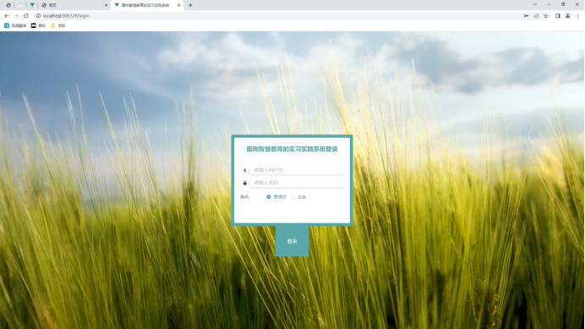
Task: Bookmark this page with the star icon
Action: click(546, 16)
